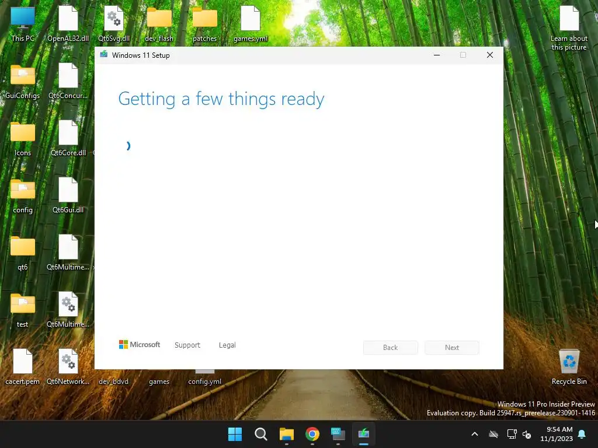The height and width of the screenshot is (448, 598).
Task: Click the Back button in Setup
Action: (391, 348)
